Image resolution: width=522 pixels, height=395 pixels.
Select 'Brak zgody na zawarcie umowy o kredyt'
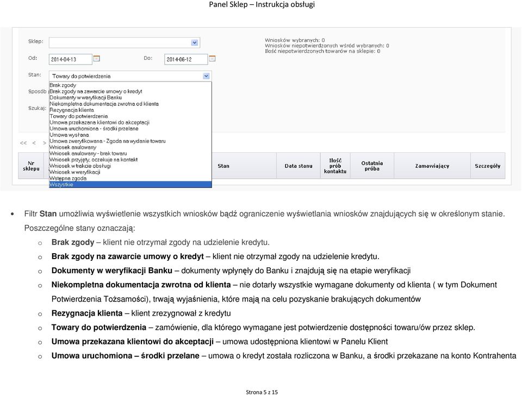[130, 91]
